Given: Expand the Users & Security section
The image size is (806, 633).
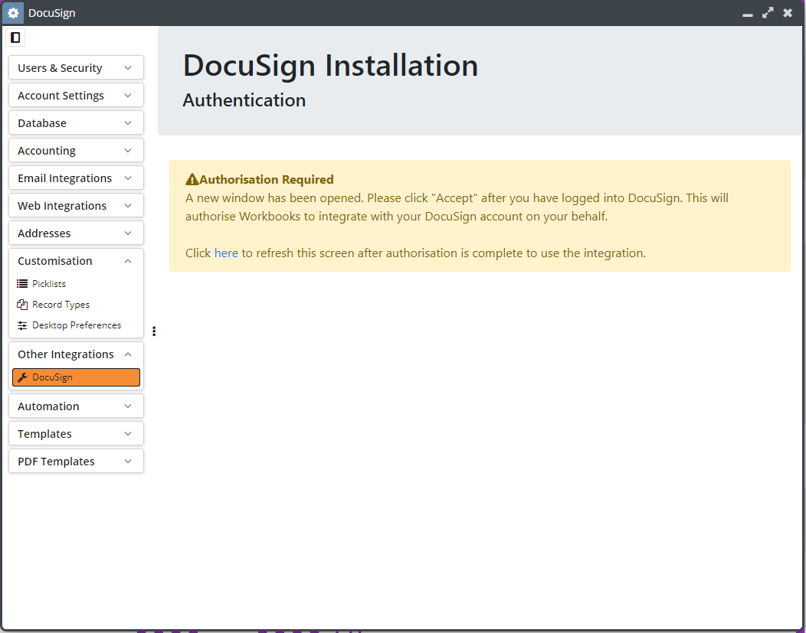Looking at the screenshot, I should (x=76, y=68).
